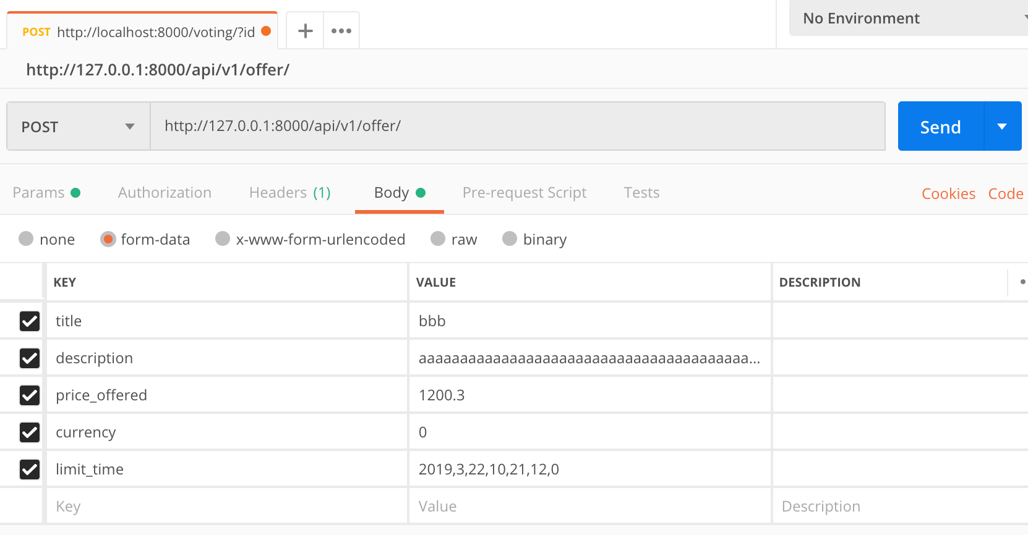Click the request name http://127.0.0.1:8000/api/v1/offer/ title
Image resolution: width=1028 pixels, height=535 pixels.
[158, 69]
